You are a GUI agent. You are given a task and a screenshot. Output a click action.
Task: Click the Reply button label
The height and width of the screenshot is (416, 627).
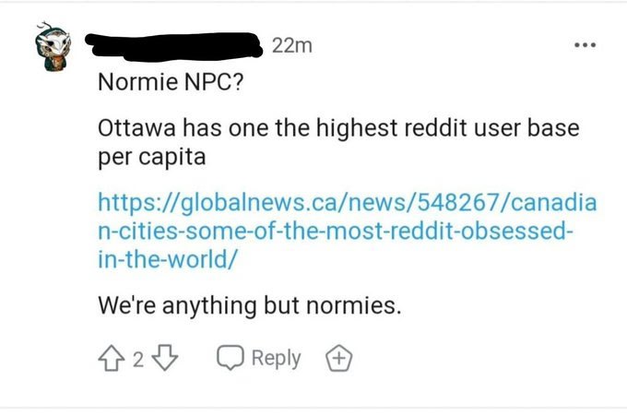[276, 358]
